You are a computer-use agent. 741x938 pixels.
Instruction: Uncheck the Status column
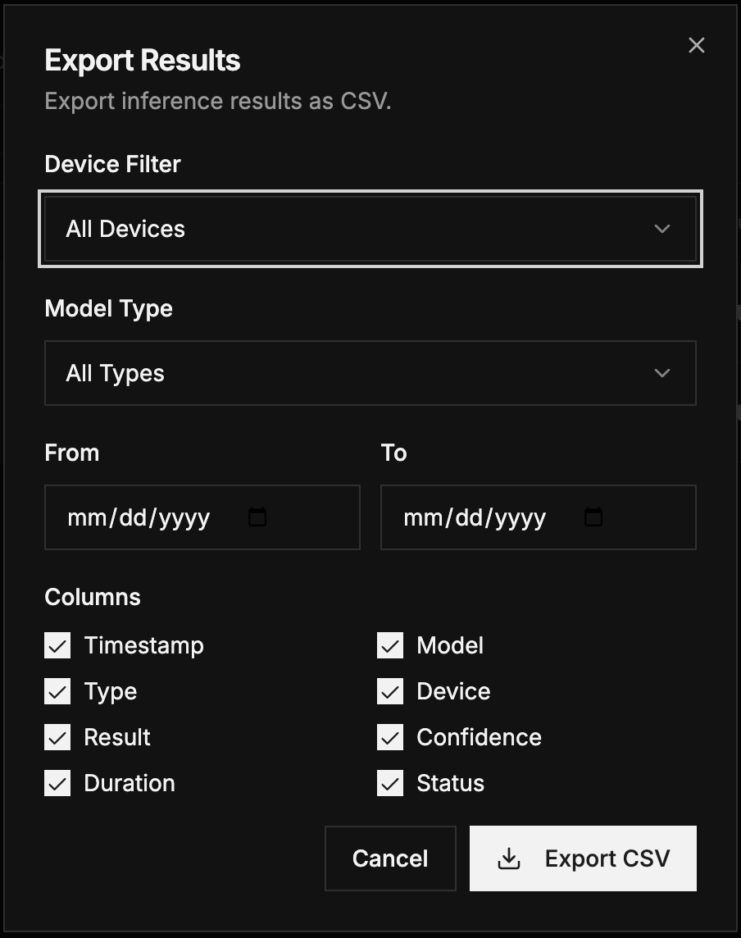389,783
